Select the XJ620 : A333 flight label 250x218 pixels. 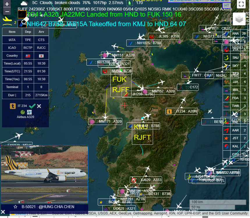pos(146,180)
